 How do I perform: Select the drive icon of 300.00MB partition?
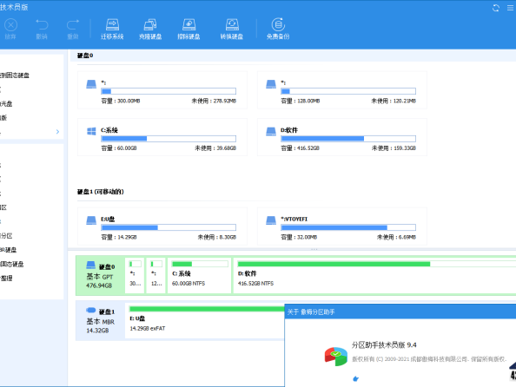coord(91,84)
